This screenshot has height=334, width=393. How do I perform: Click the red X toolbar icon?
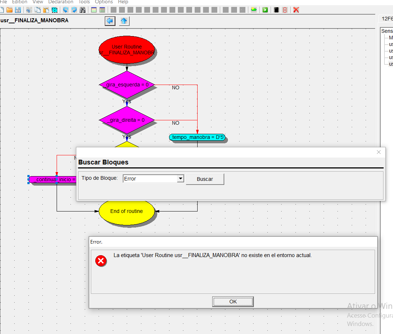point(296,10)
